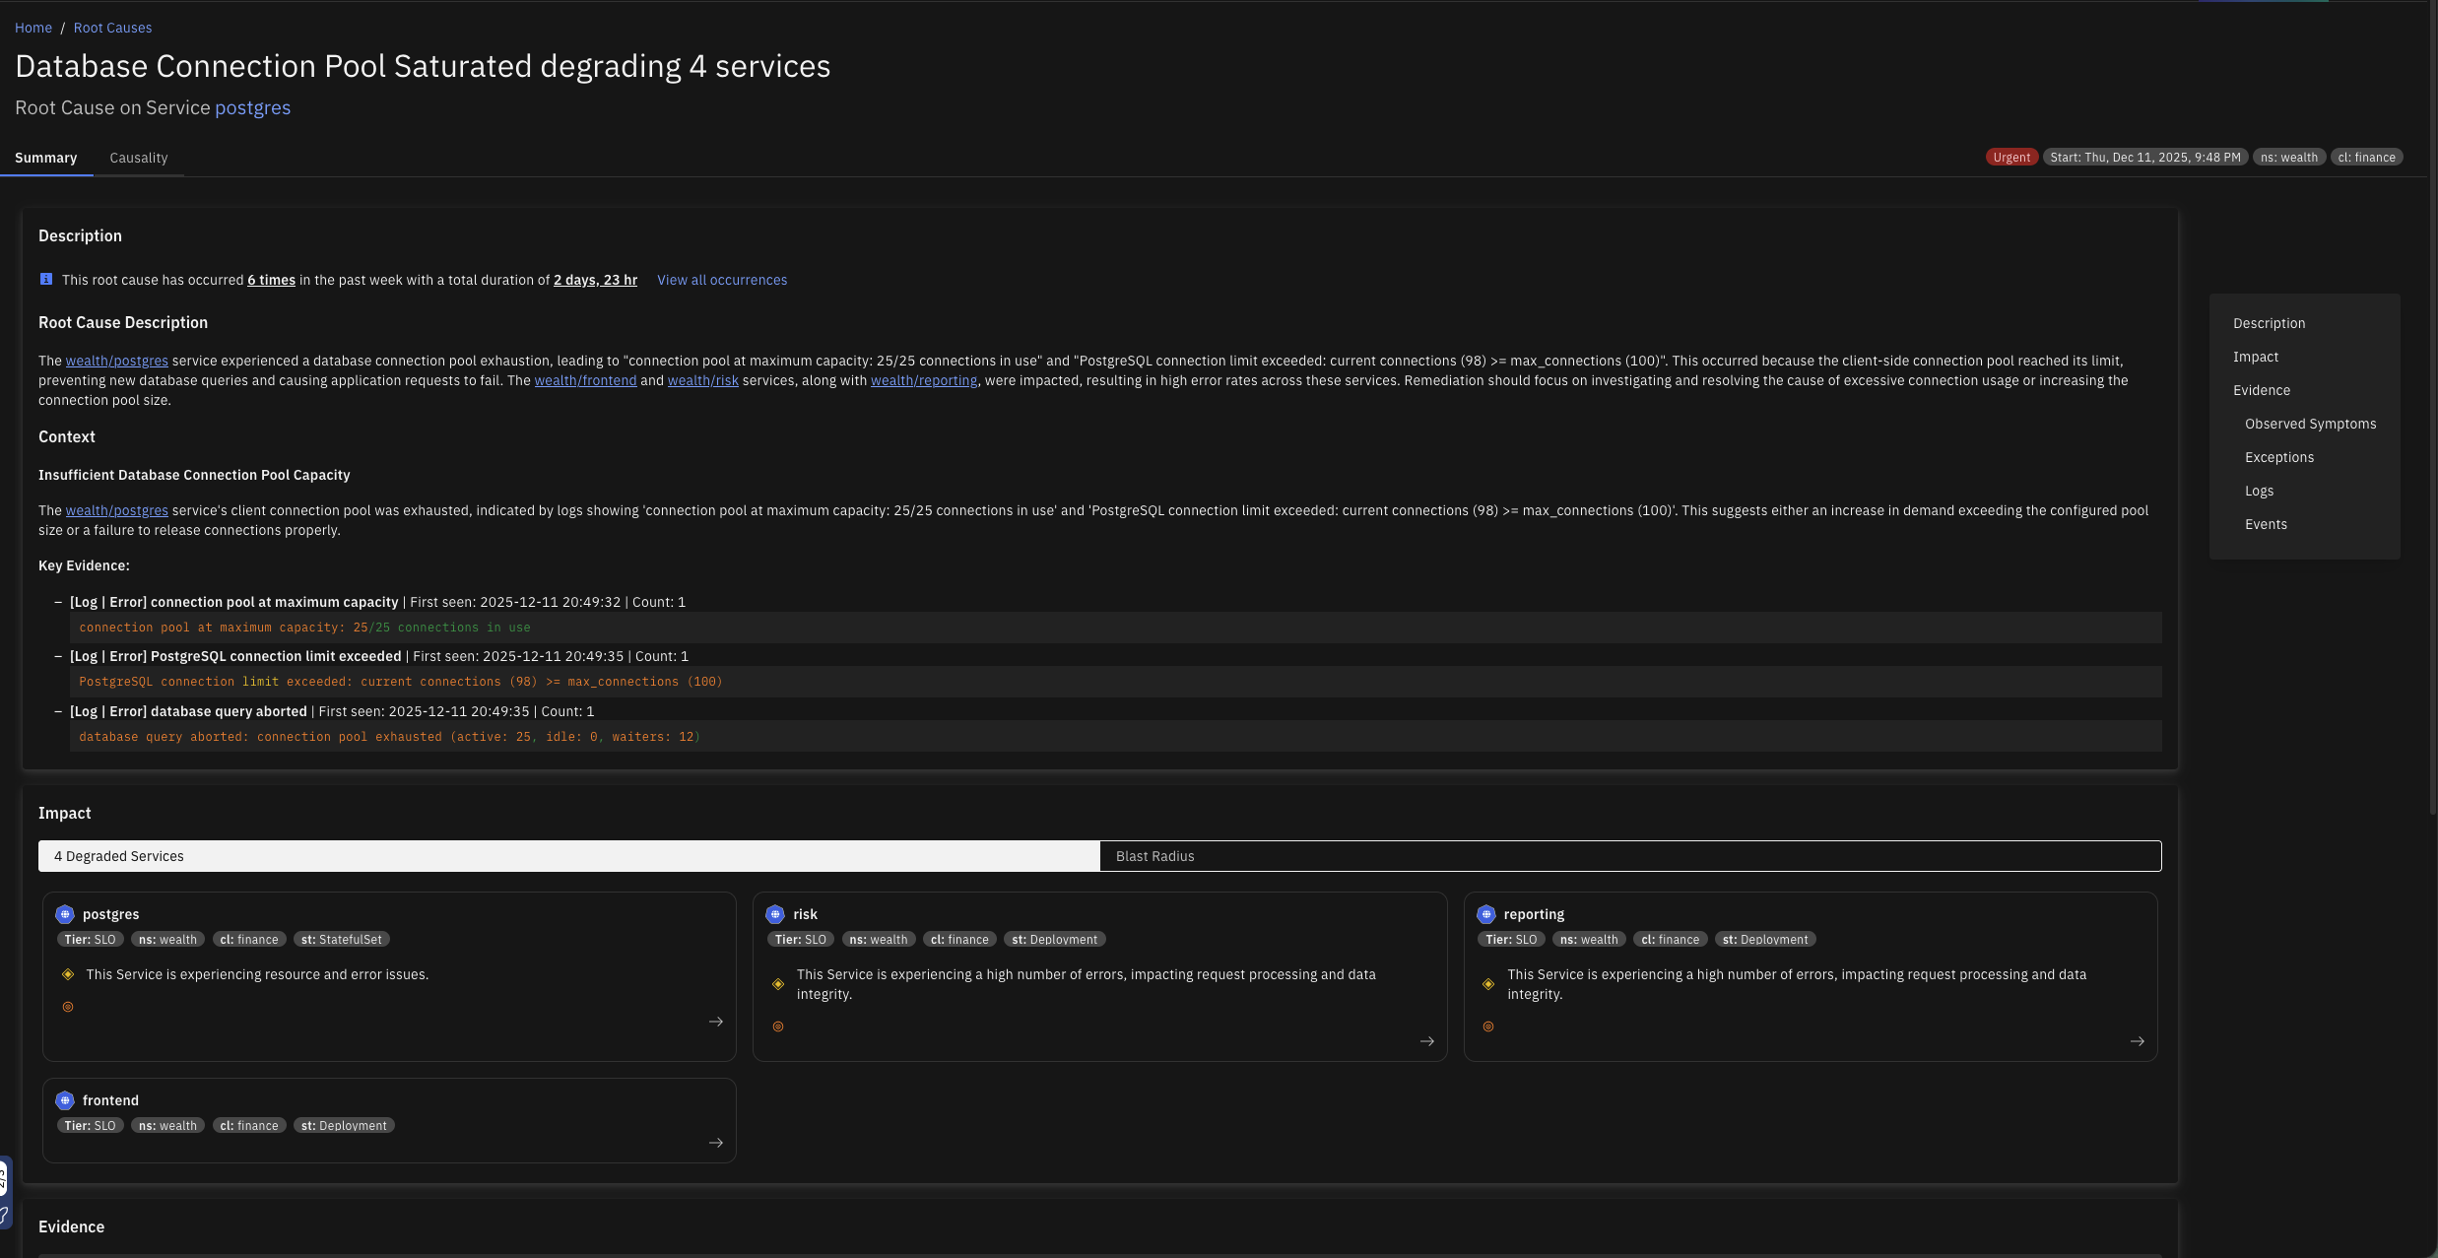Click the blue info icon beside occurrence notice
Image resolution: width=2438 pixels, height=1258 pixels.
click(45, 280)
